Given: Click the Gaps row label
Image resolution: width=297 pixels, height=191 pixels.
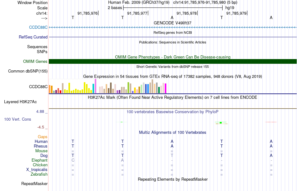Looking at the screenshot, I should 43,137.
